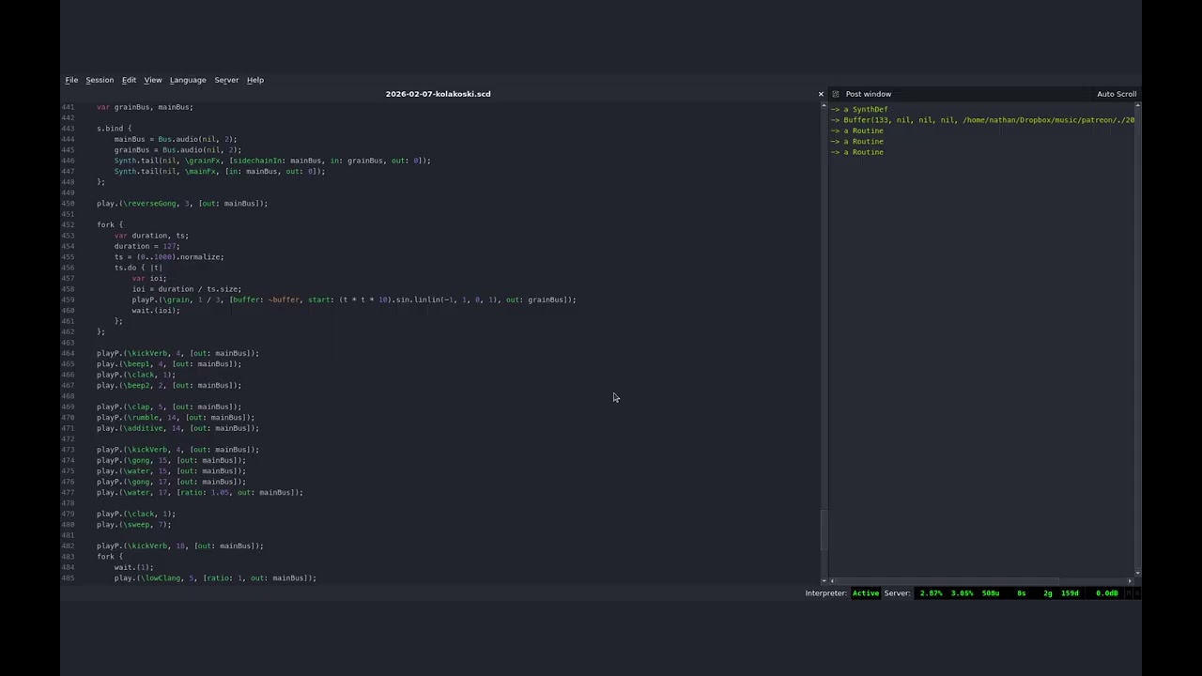
Task: Click the Post window scroll-down arrow
Action: [1137, 573]
